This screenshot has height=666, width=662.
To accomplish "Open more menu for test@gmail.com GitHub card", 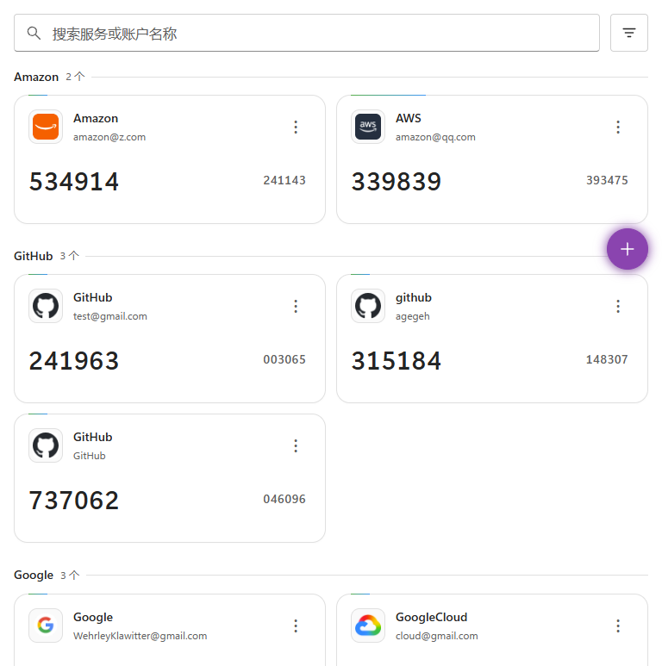I will pos(296,306).
